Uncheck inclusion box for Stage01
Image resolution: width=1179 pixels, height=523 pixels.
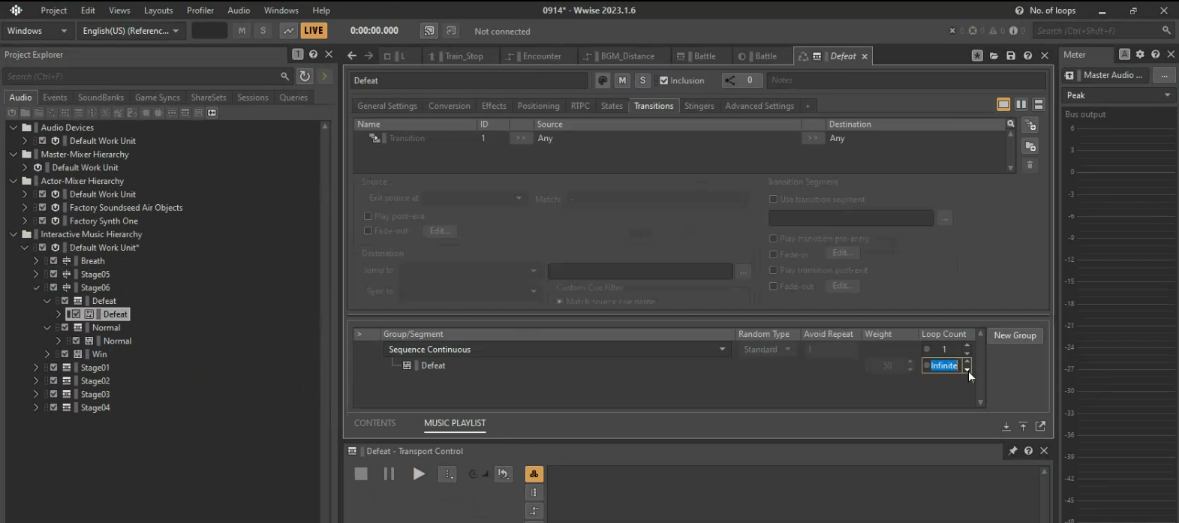tap(54, 368)
